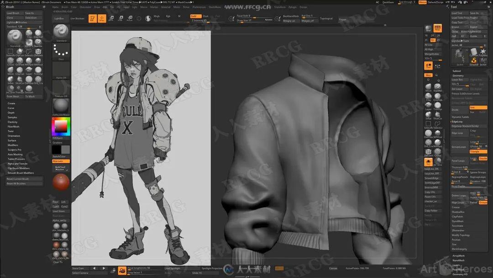This screenshot has height=278, width=493.
Task: Open the Material menu
Action: [166, 7]
